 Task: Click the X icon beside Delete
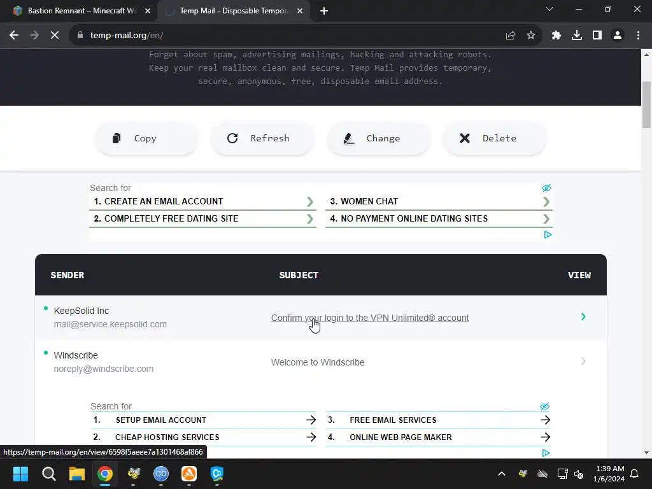coord(464,138)
